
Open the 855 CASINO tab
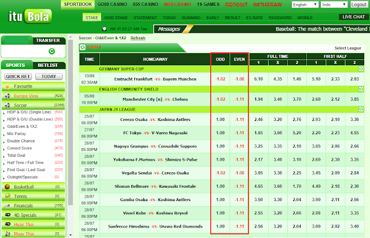pos(145,4)
